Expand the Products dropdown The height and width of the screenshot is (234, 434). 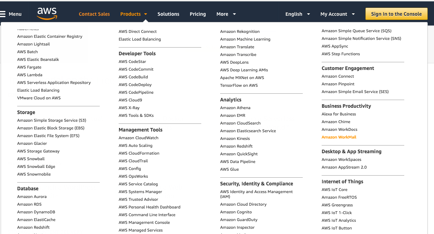tap(134, 14)
